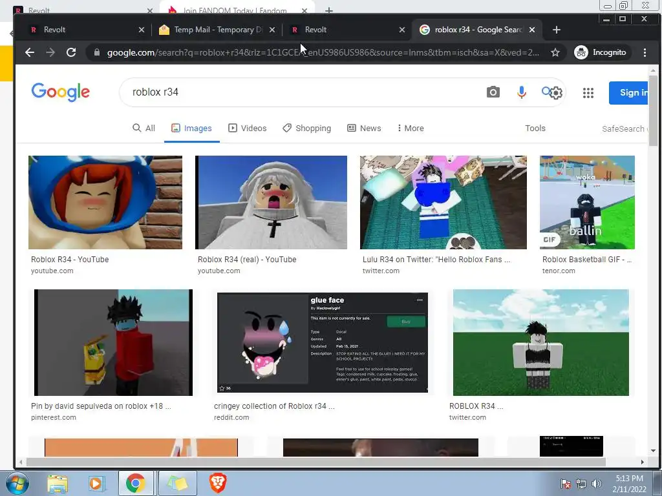Open the stacked folders taskbar icon

point(177,483)
